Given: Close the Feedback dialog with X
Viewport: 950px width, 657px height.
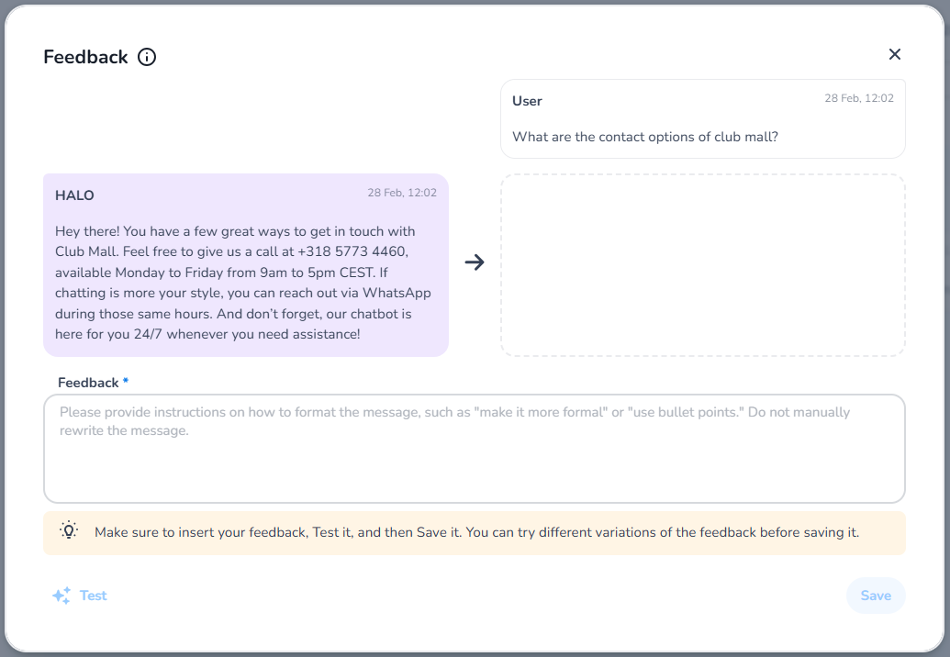Looking at the screenshot, I should point(894,54).
